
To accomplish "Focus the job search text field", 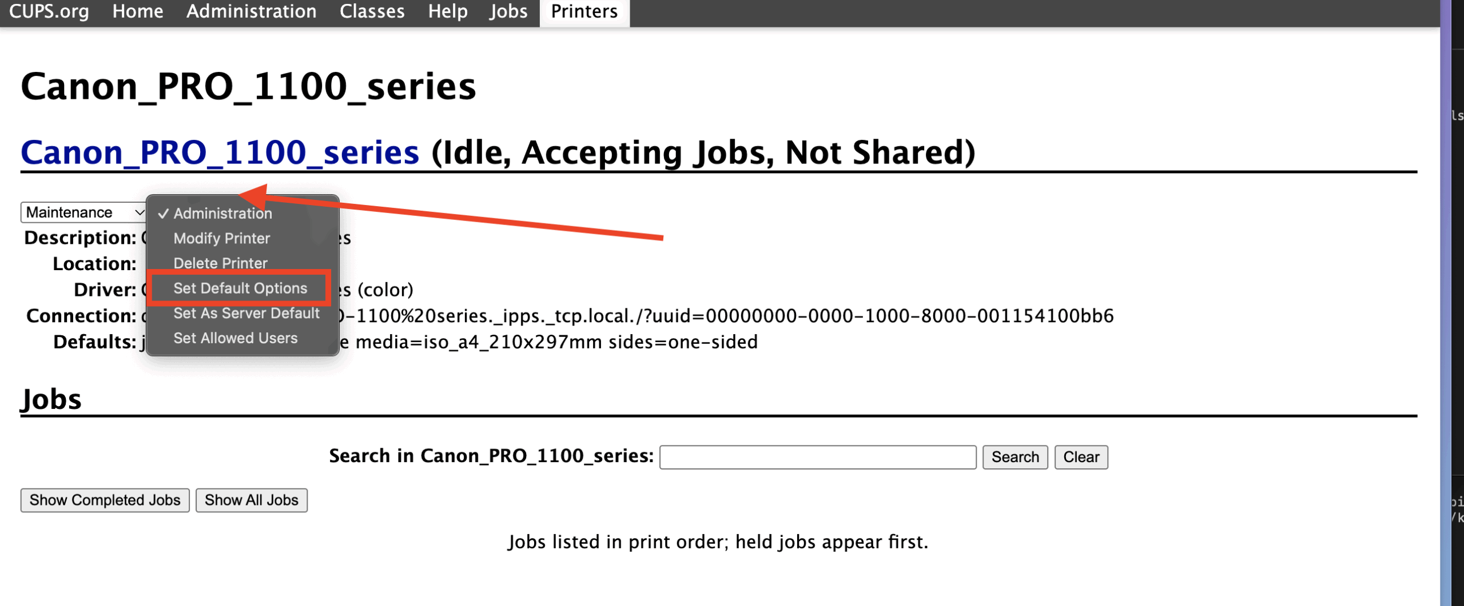I will coord(817,457).
